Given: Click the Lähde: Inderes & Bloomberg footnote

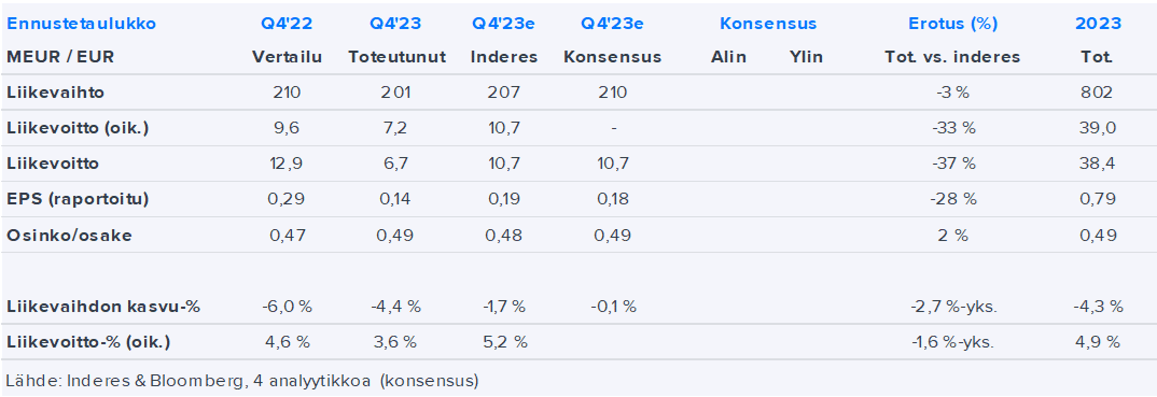Looking at the screenshot, I should point(242,380).
